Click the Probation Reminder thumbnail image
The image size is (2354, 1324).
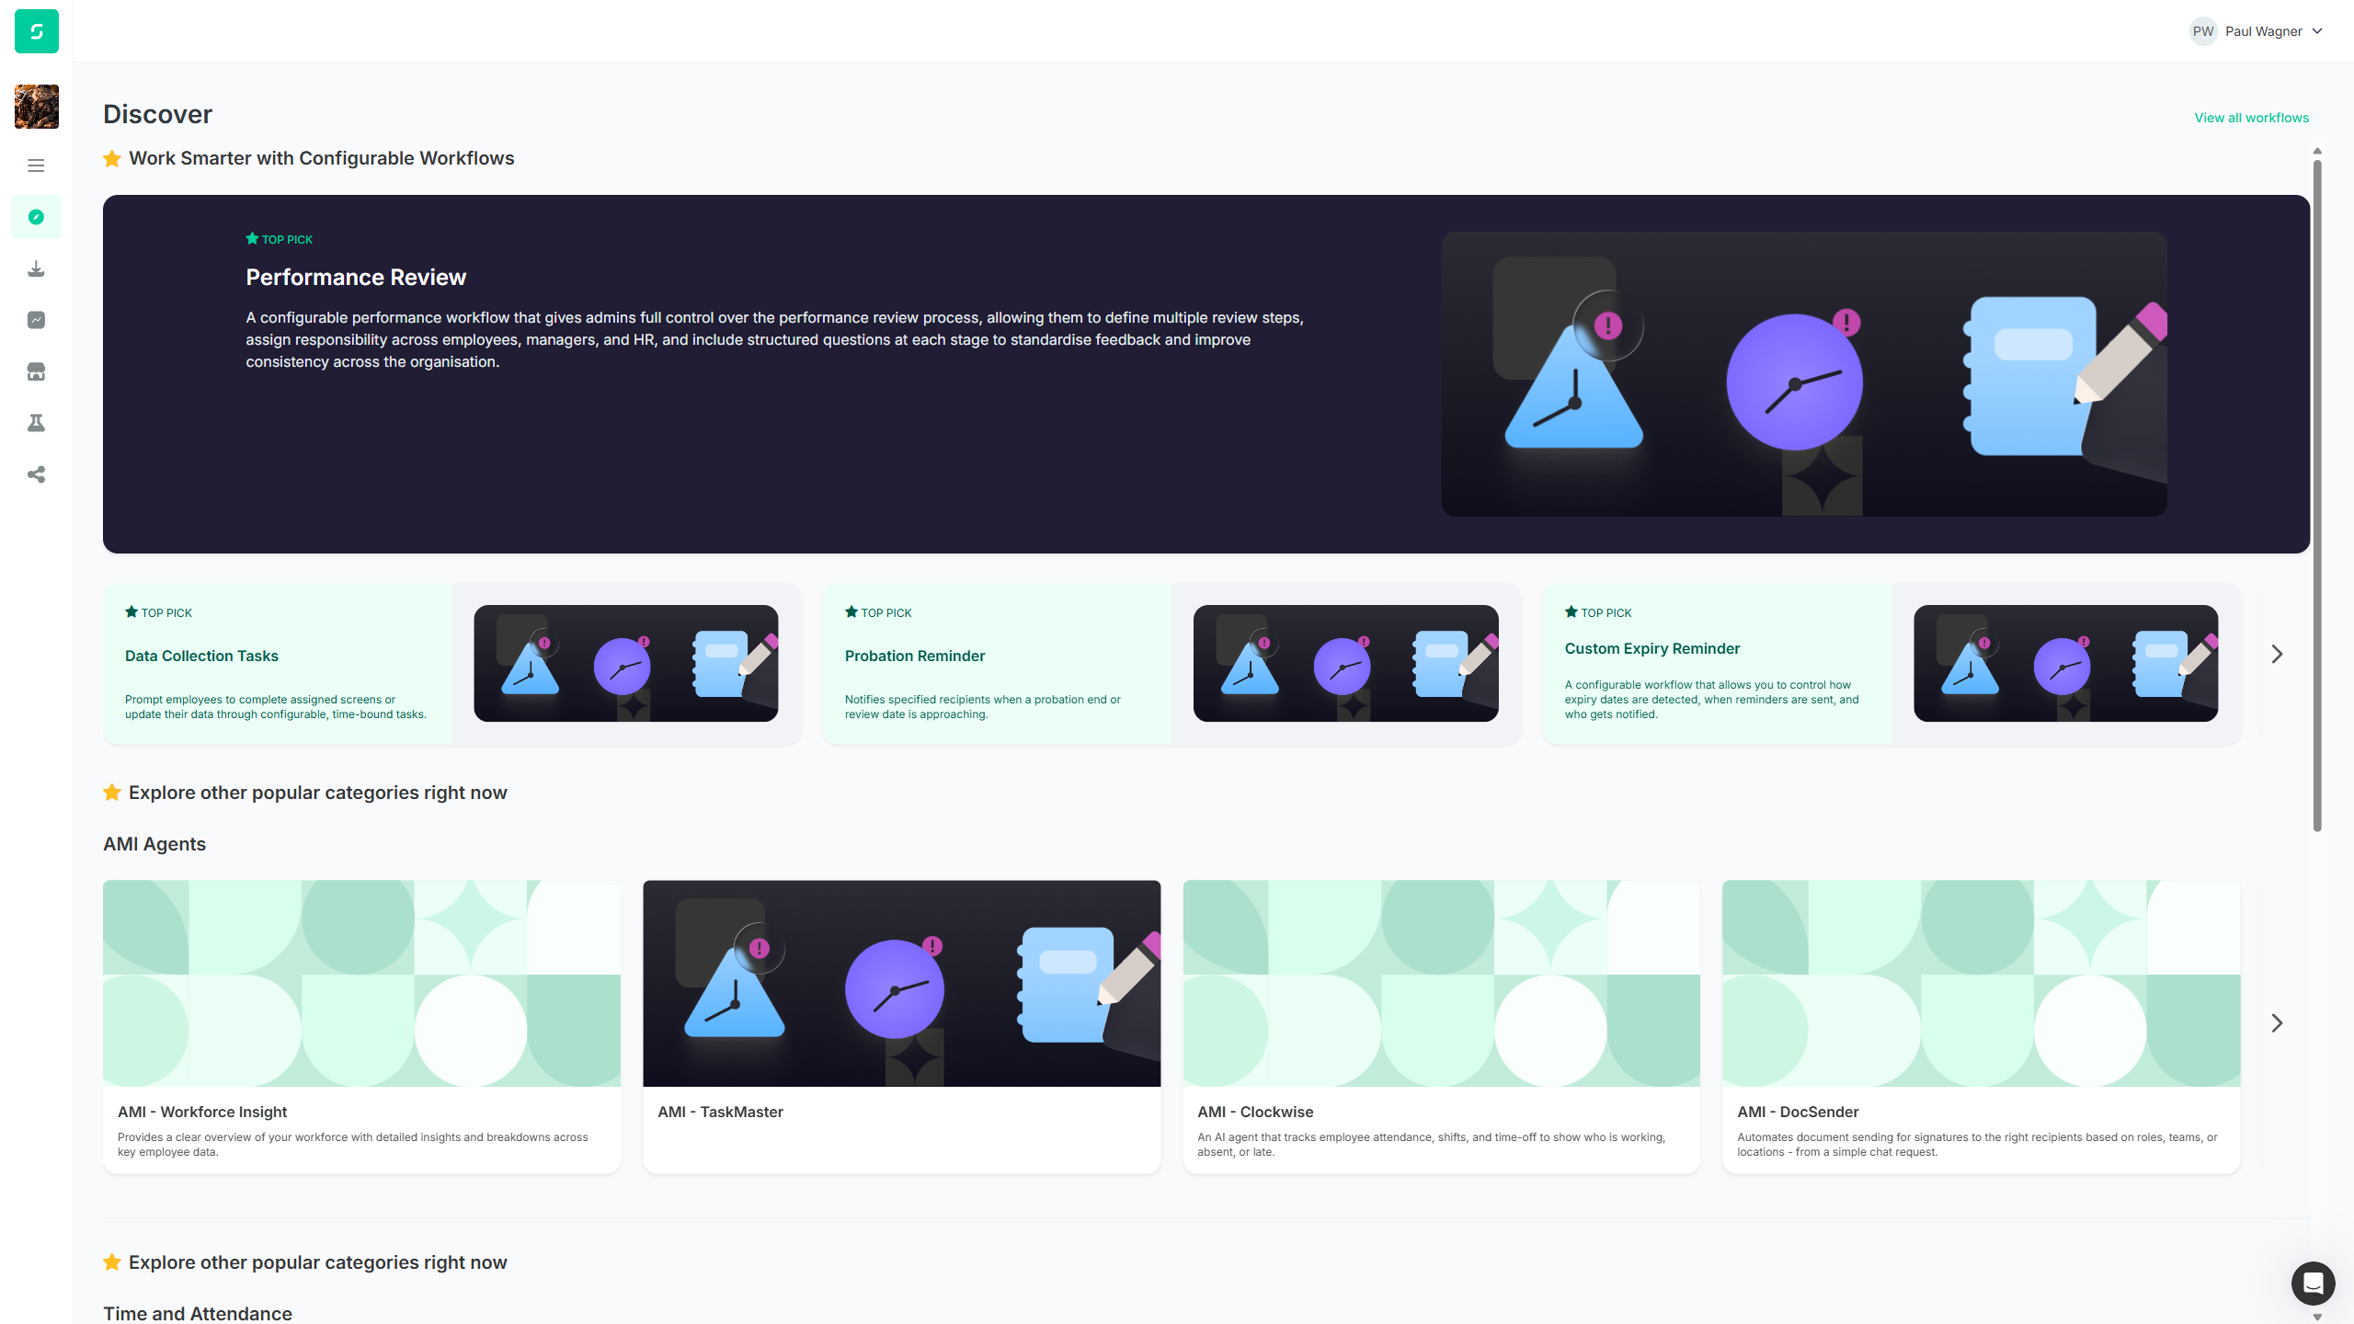1345,664
